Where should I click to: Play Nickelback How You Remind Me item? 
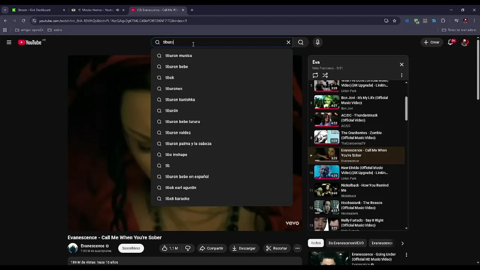(x=356, y=190)
